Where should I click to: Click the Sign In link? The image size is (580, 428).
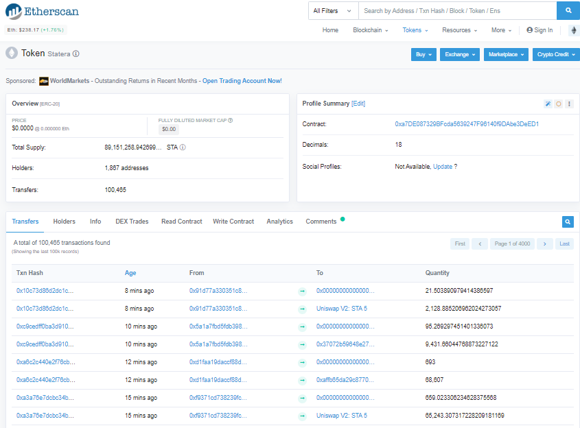click(x=540, y=30)
